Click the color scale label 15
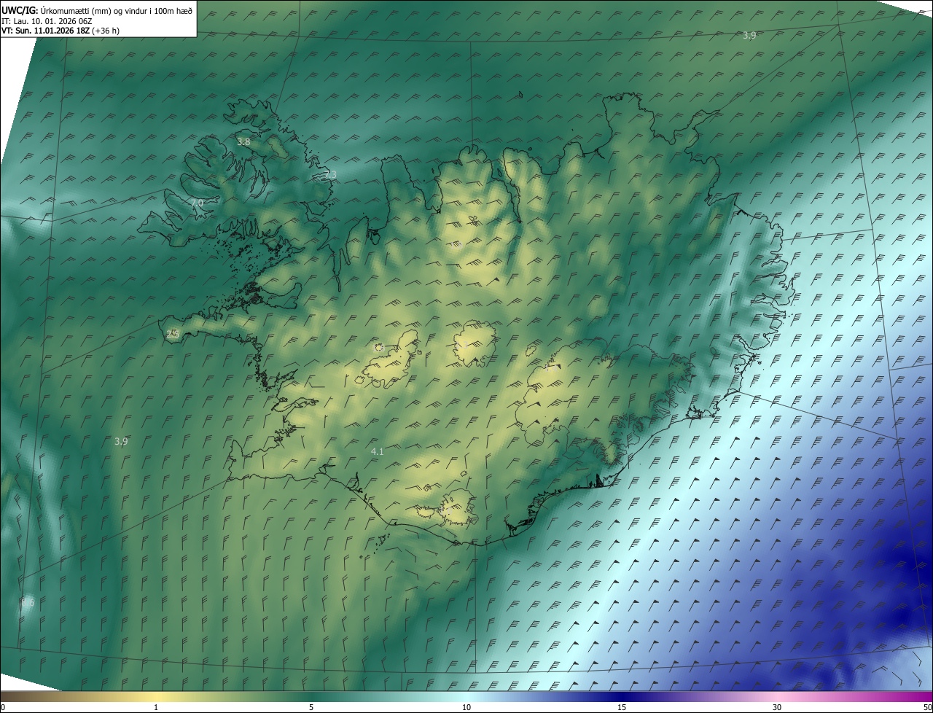Screen dimensions: 933x713 622,707
